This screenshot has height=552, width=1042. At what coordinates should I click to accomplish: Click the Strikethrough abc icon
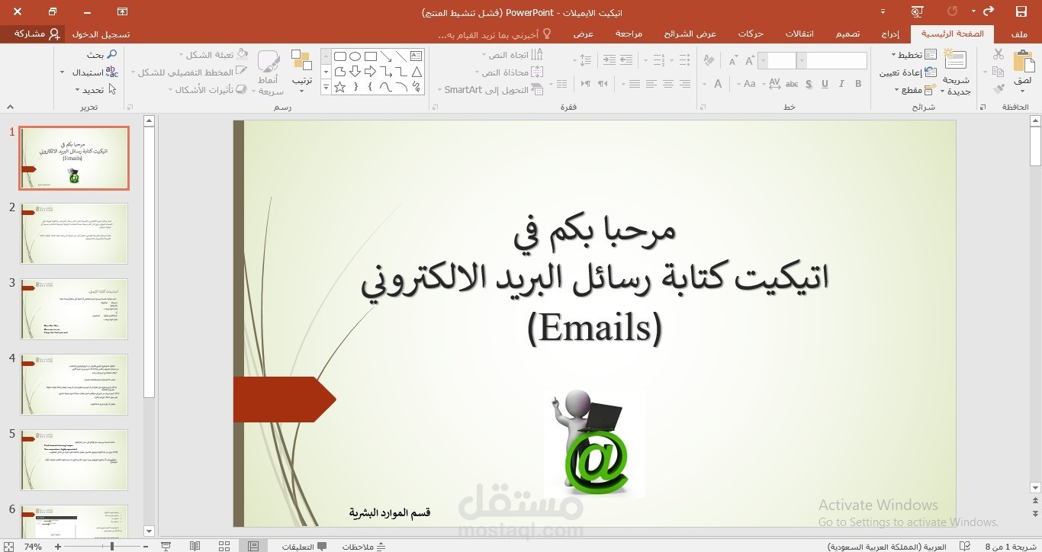pyautogui.click(x=792, y=84)
